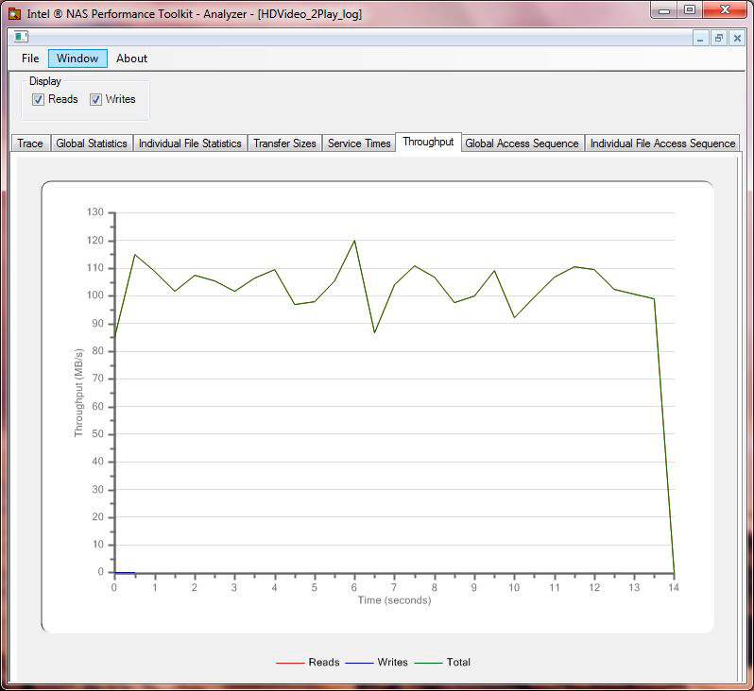This screenshot has height=691, width=754.
Task: Open Individual File Access Sequence tab
Action: click(x=662, y=143)
